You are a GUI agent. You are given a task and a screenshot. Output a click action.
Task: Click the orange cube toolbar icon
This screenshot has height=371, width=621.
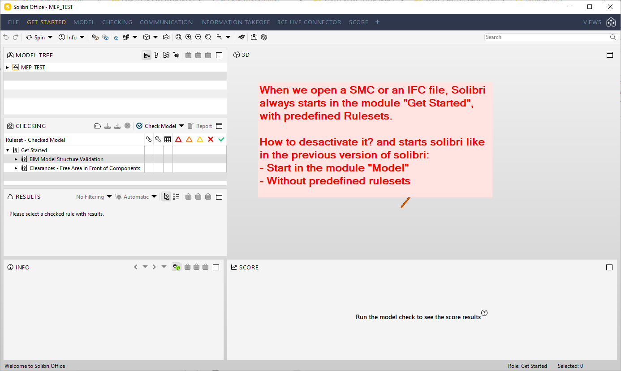click(95, 38)
